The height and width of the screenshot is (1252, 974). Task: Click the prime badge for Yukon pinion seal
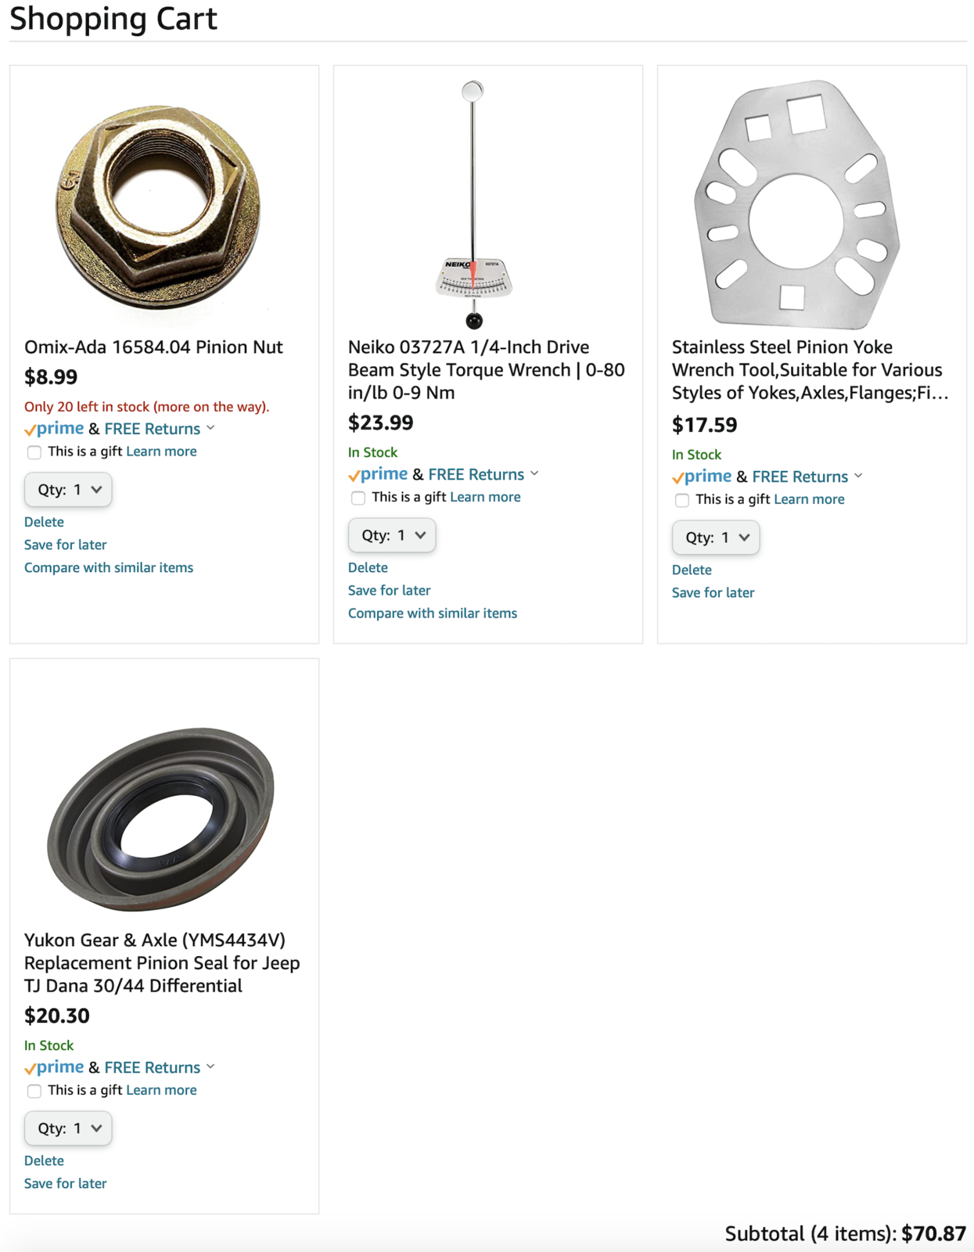pos(55,1067)
